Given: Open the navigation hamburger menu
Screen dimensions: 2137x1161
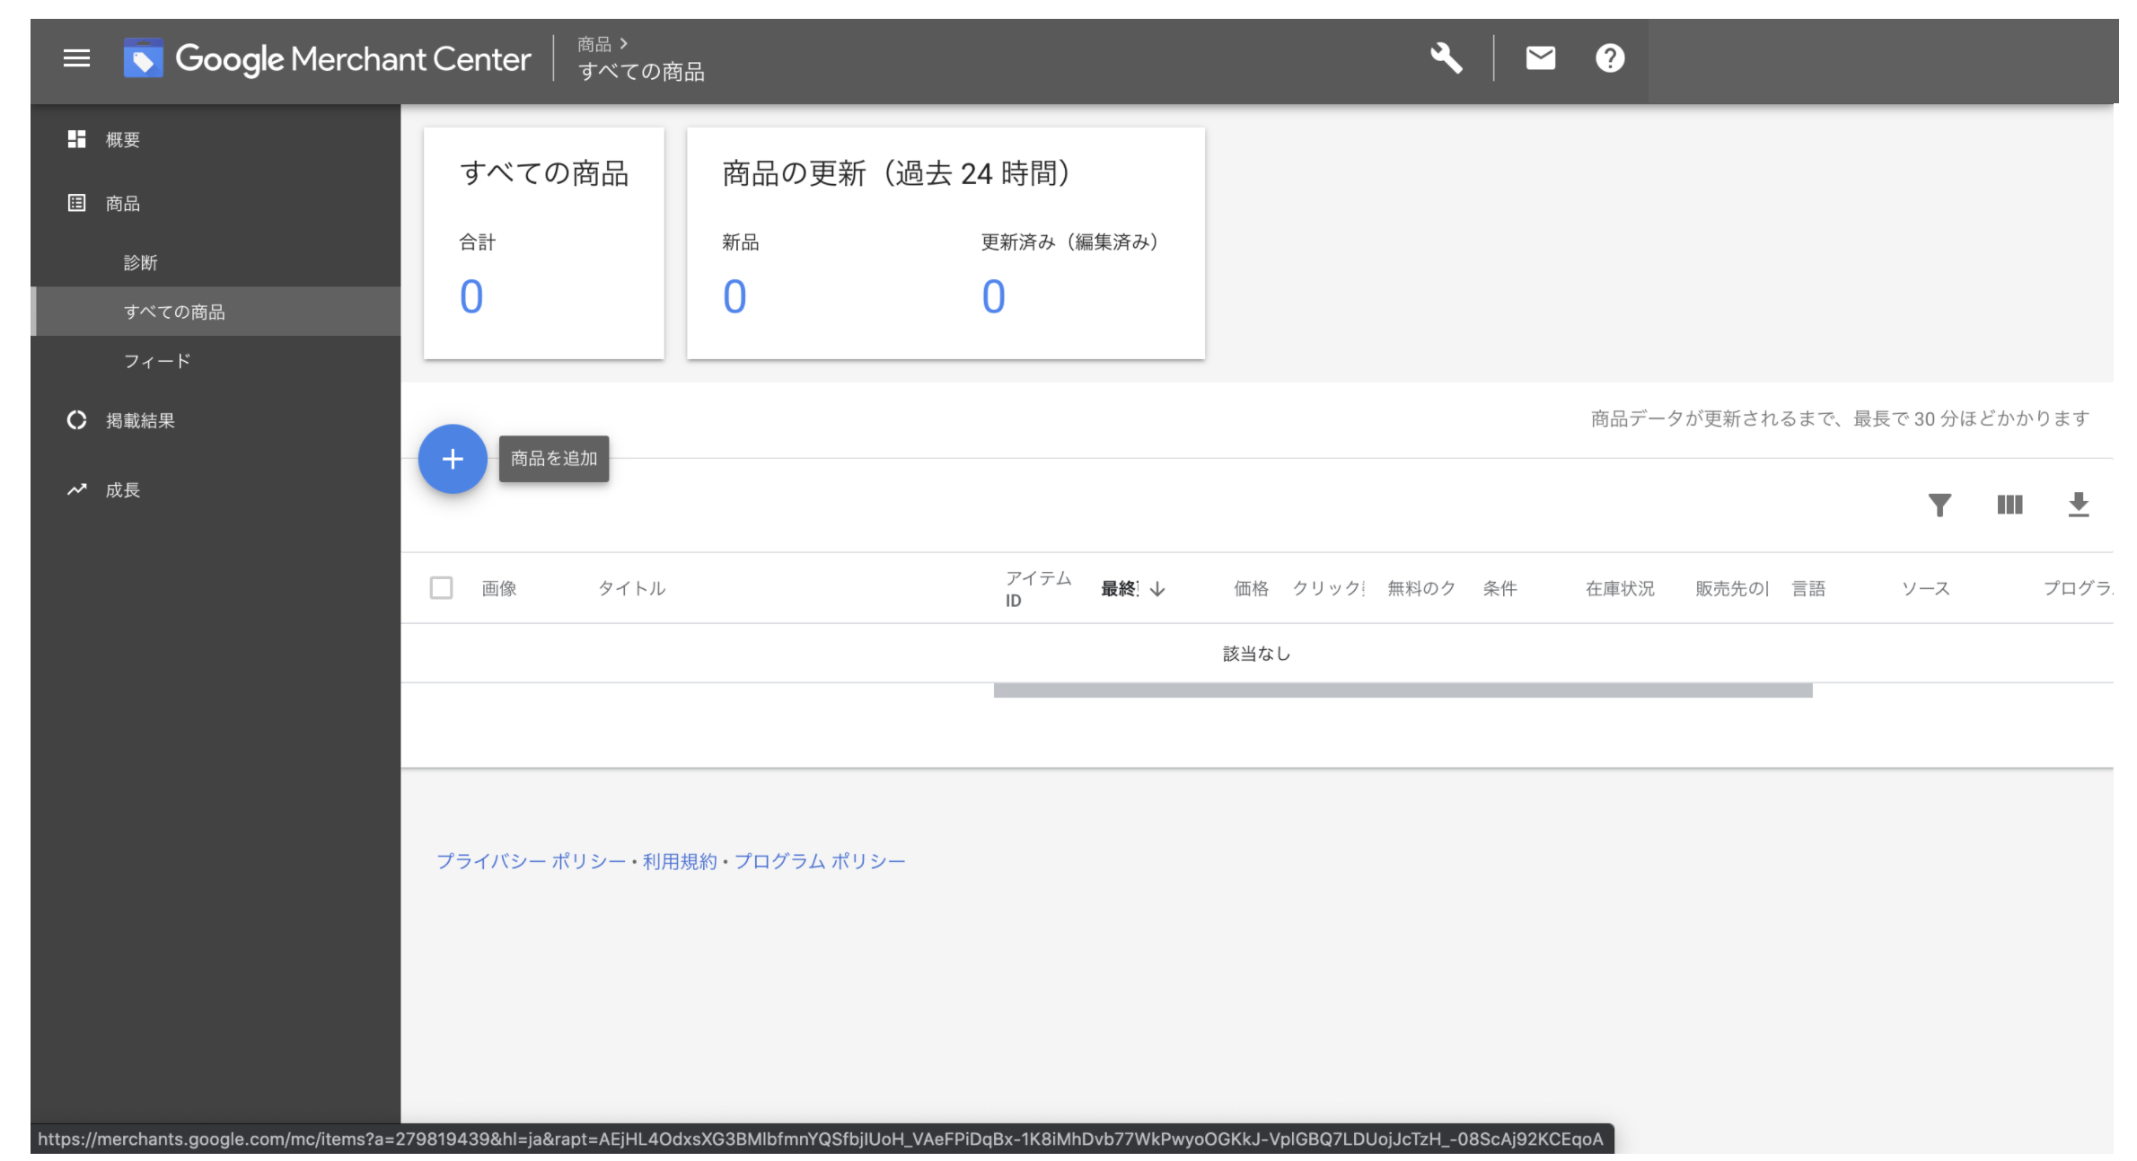Looking at the screenshot, I should pyautogui.click(x=76, y=57).
